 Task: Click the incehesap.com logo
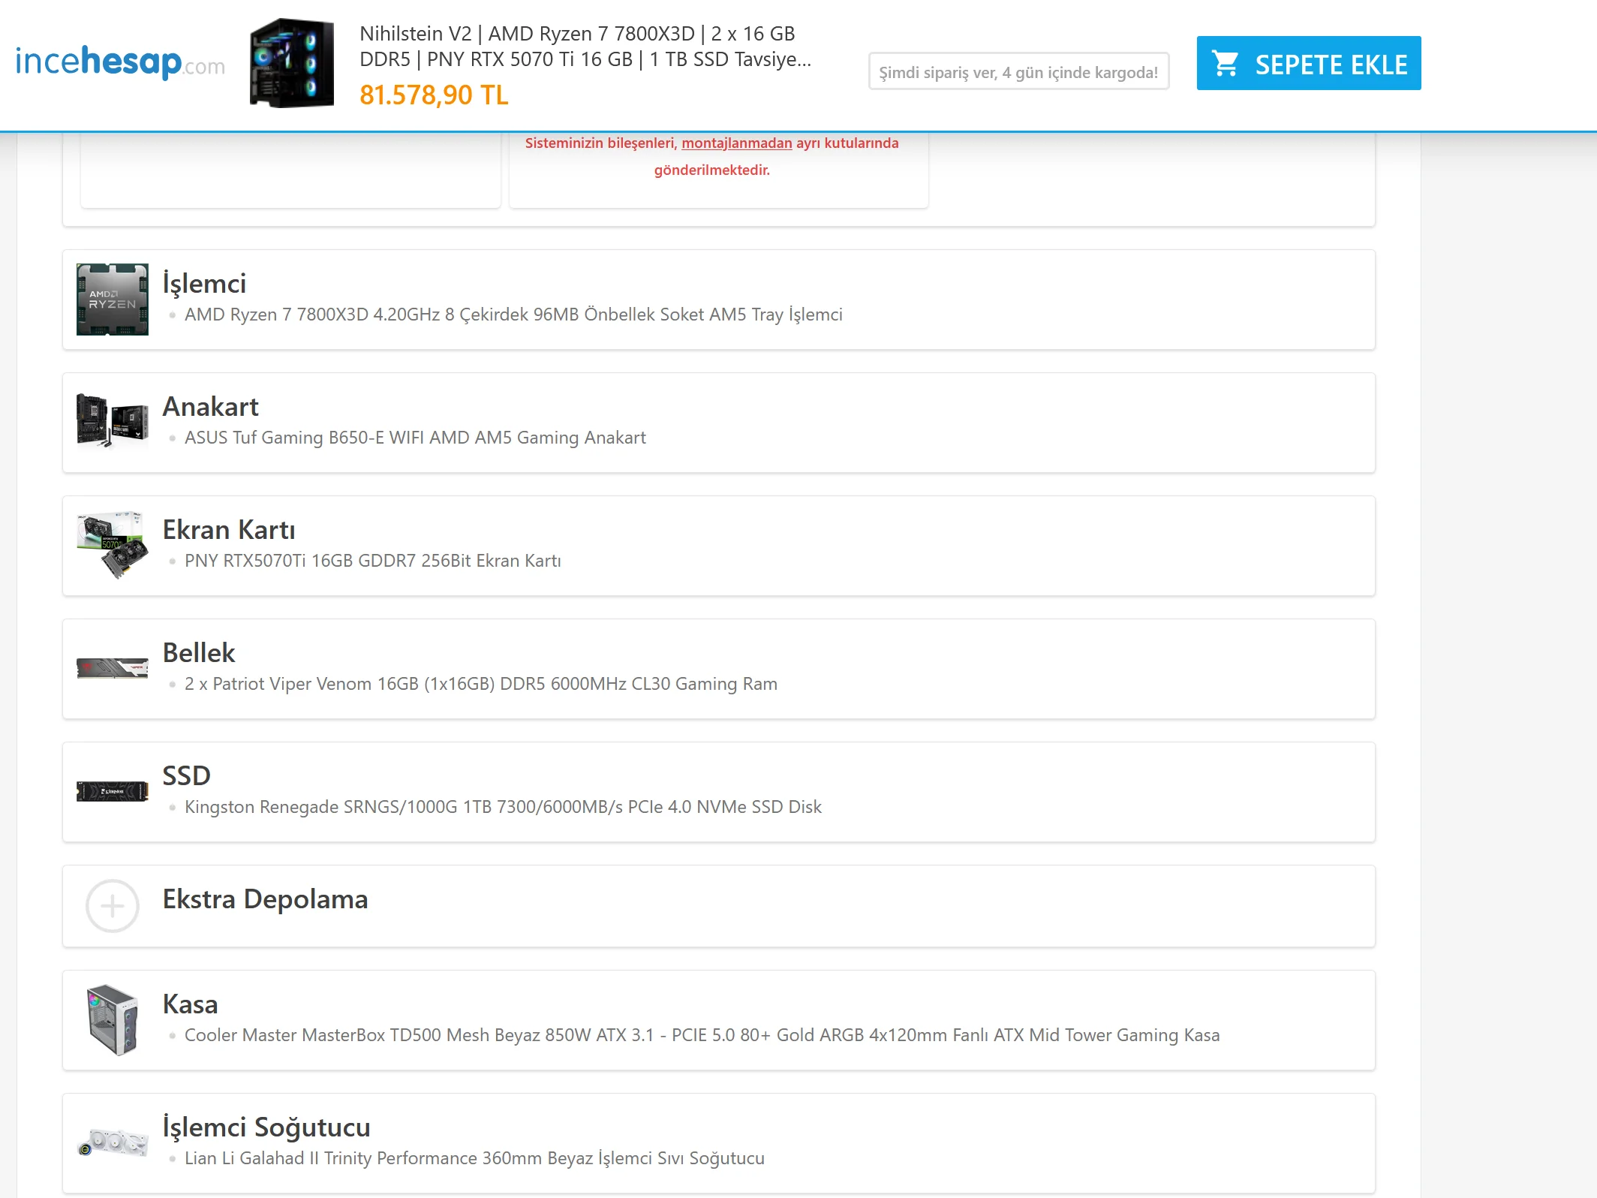pyautogui.click(x=120, y=63)
